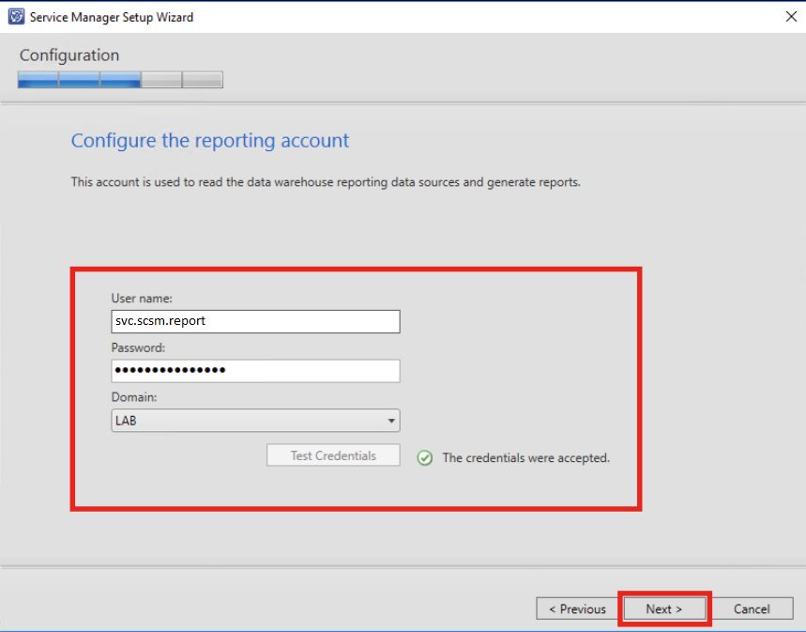Screen dimensions: 806x632
Task: Click the last gray progress bar segment
Action: (x=203, y=81)
